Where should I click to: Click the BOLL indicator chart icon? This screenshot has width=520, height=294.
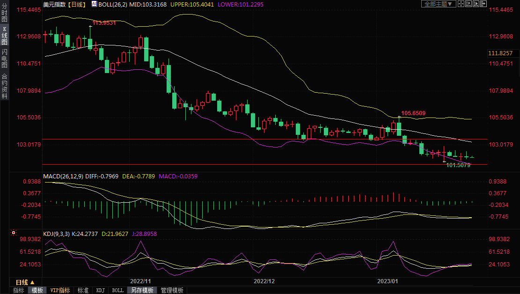94,4
